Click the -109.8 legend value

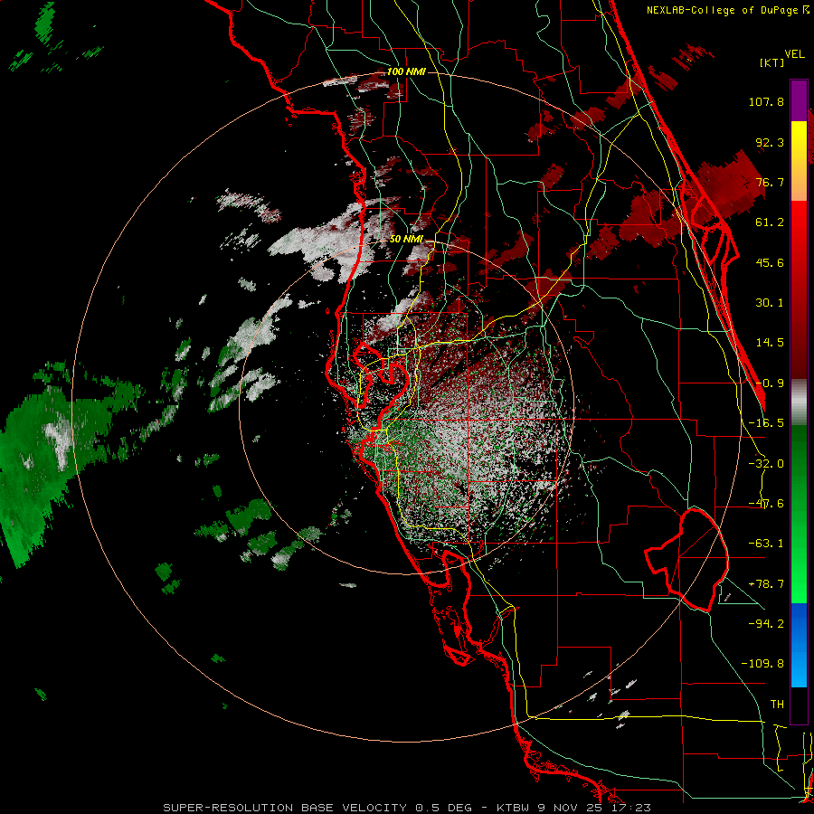coord(762,664)
